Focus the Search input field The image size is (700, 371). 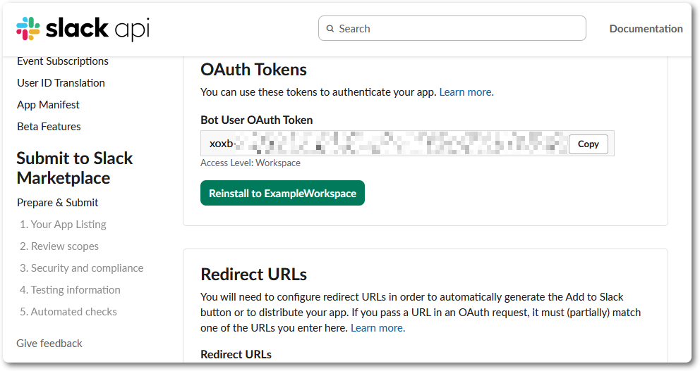pos(452,28)
